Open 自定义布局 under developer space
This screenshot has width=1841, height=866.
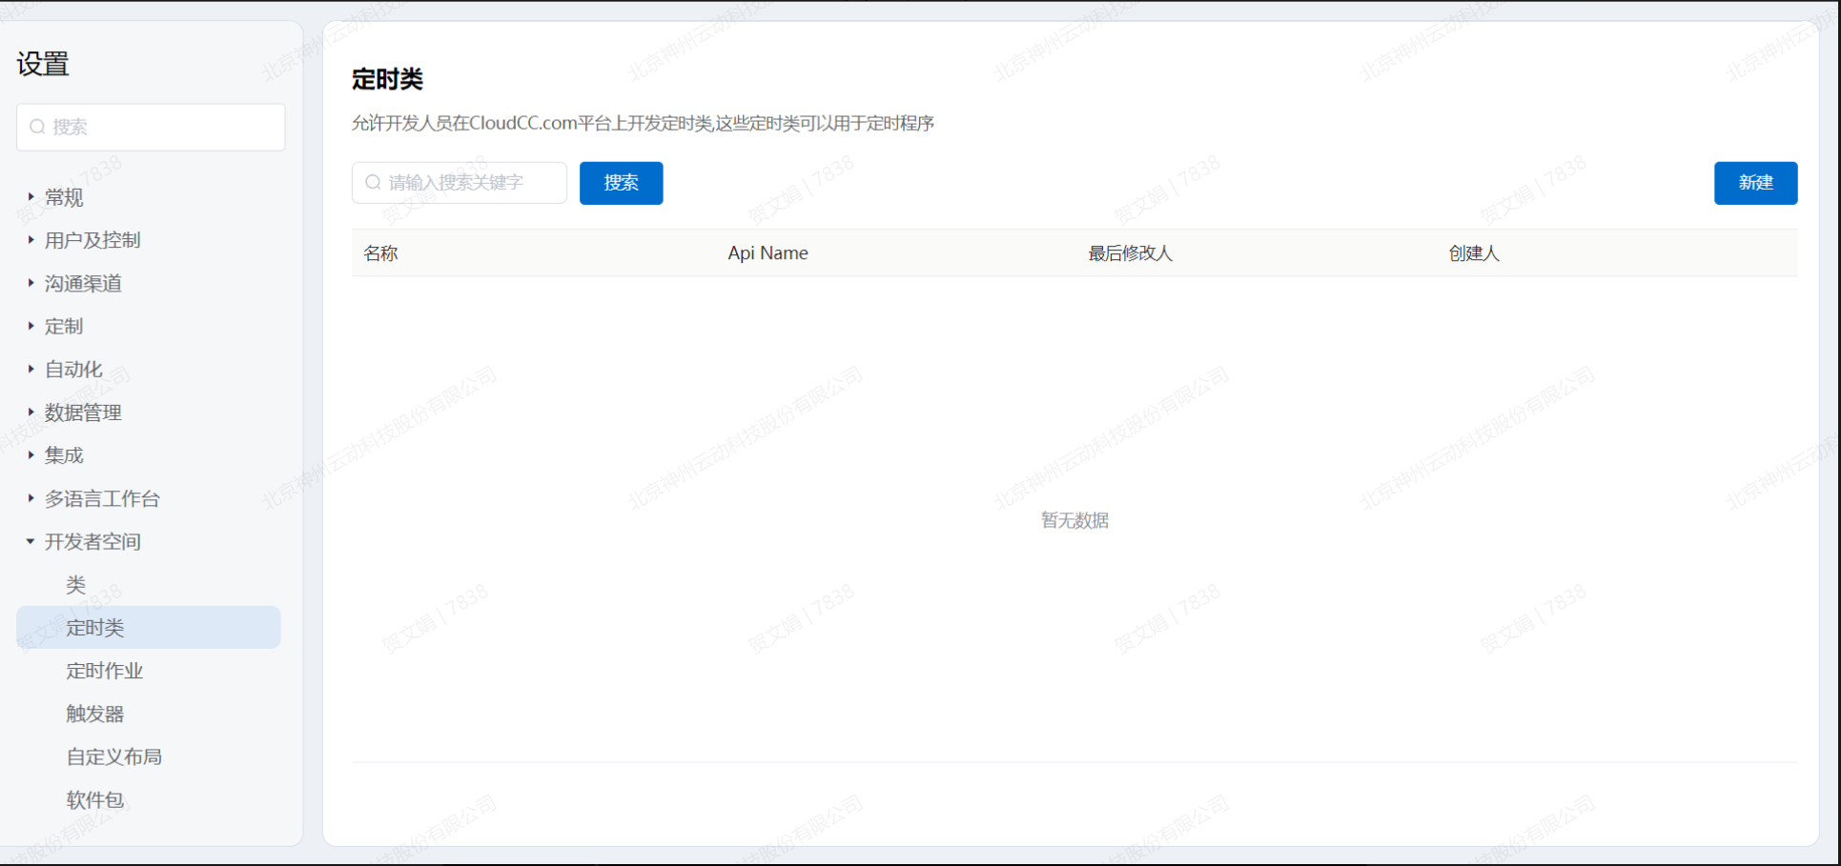pyautogui.click(x=114, y=756)
